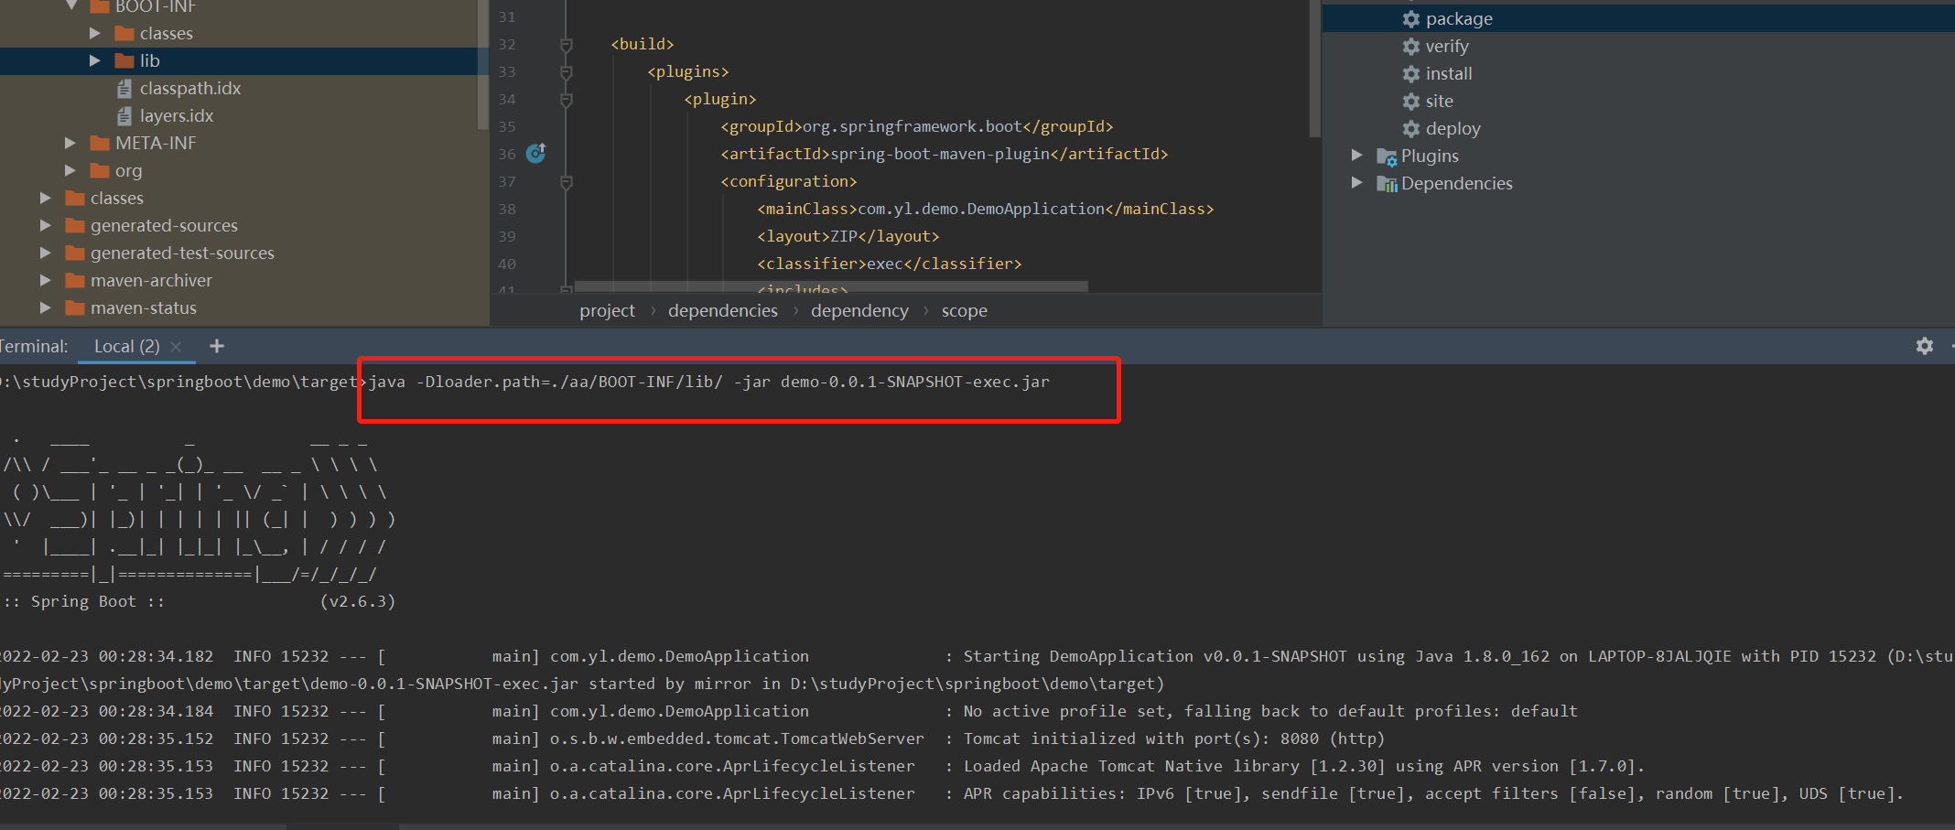Expand the maven-status folder arrow
The image size is (1955, 830).
click(x=46, y=308)
